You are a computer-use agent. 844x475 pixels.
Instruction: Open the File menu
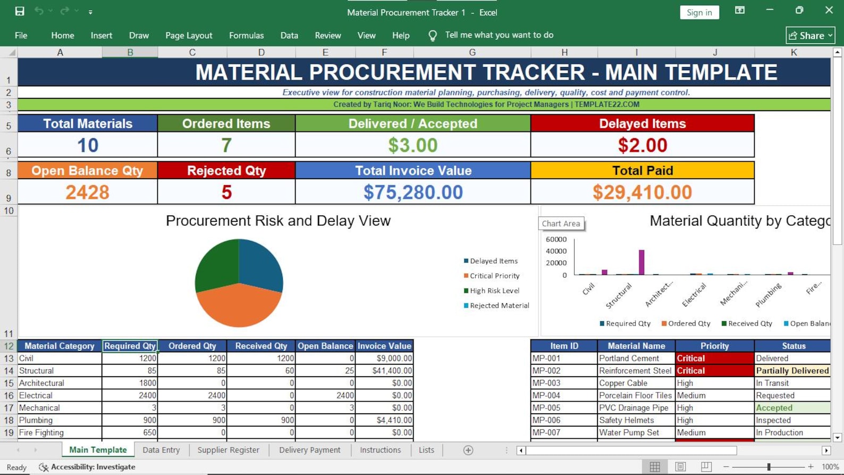point(21,35)
